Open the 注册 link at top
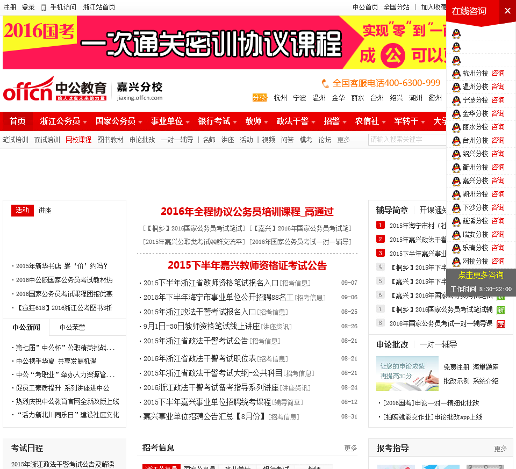The width and height of the screenshot is (516, 469). 10,7
